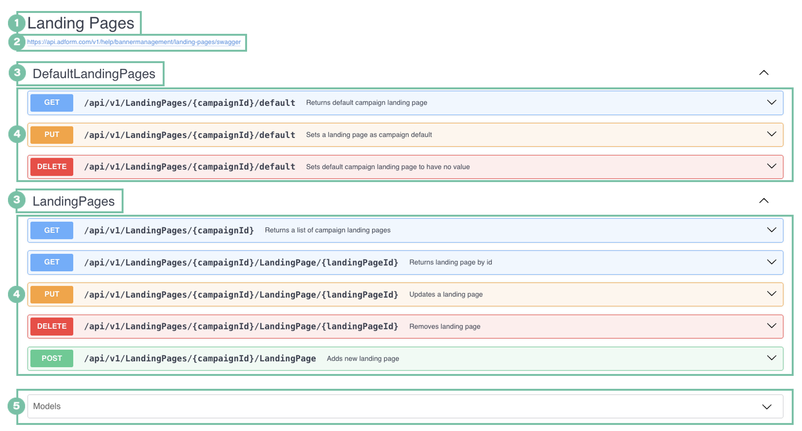Click DELETE button for default landing page
This screenshot has height=431, width=802.
click(52, 166)
